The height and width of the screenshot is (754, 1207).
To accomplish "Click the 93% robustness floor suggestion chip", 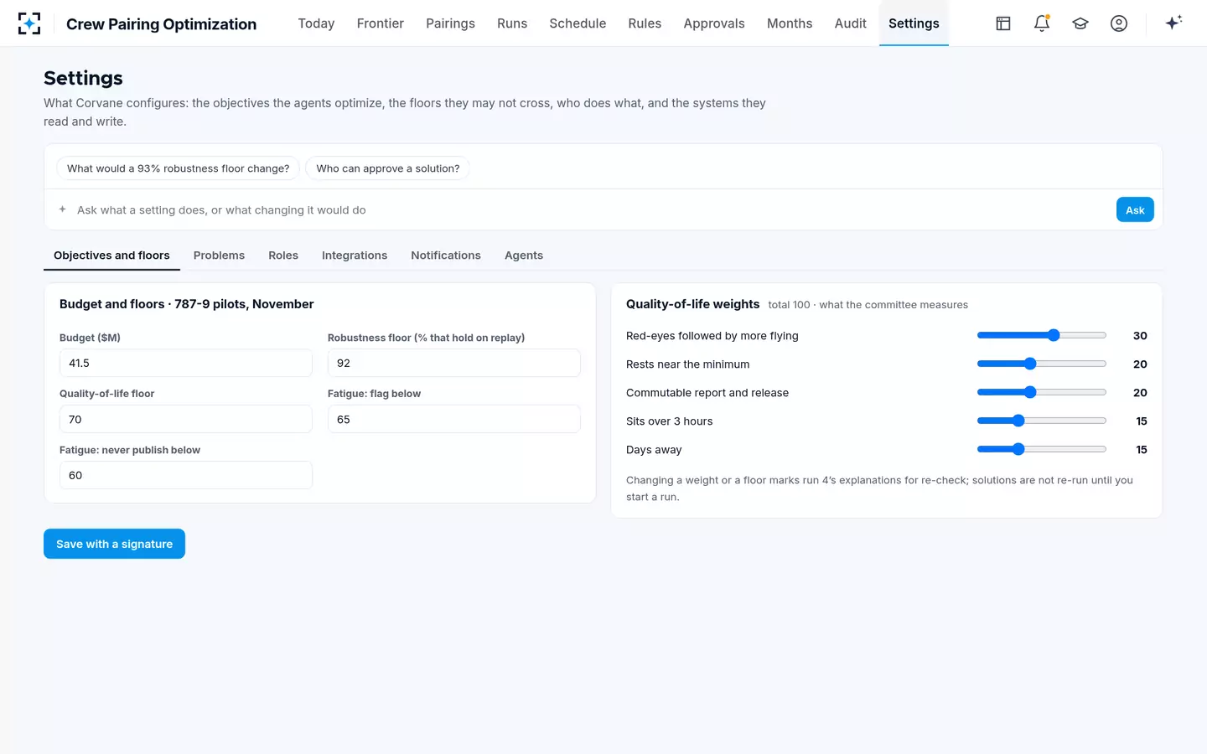I will pos(179,168).
